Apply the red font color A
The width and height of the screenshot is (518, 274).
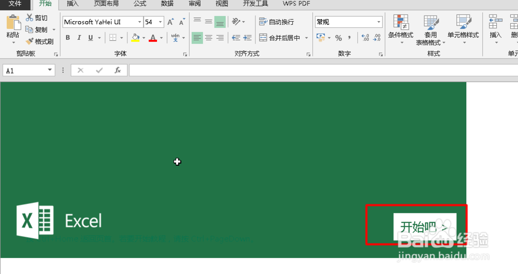[x=153, y=38]
